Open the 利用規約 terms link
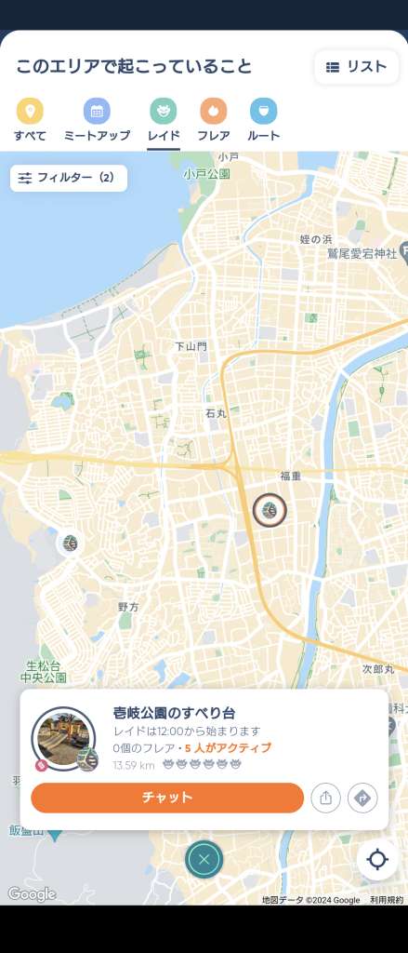408x953 pixels. click(387, 900)
